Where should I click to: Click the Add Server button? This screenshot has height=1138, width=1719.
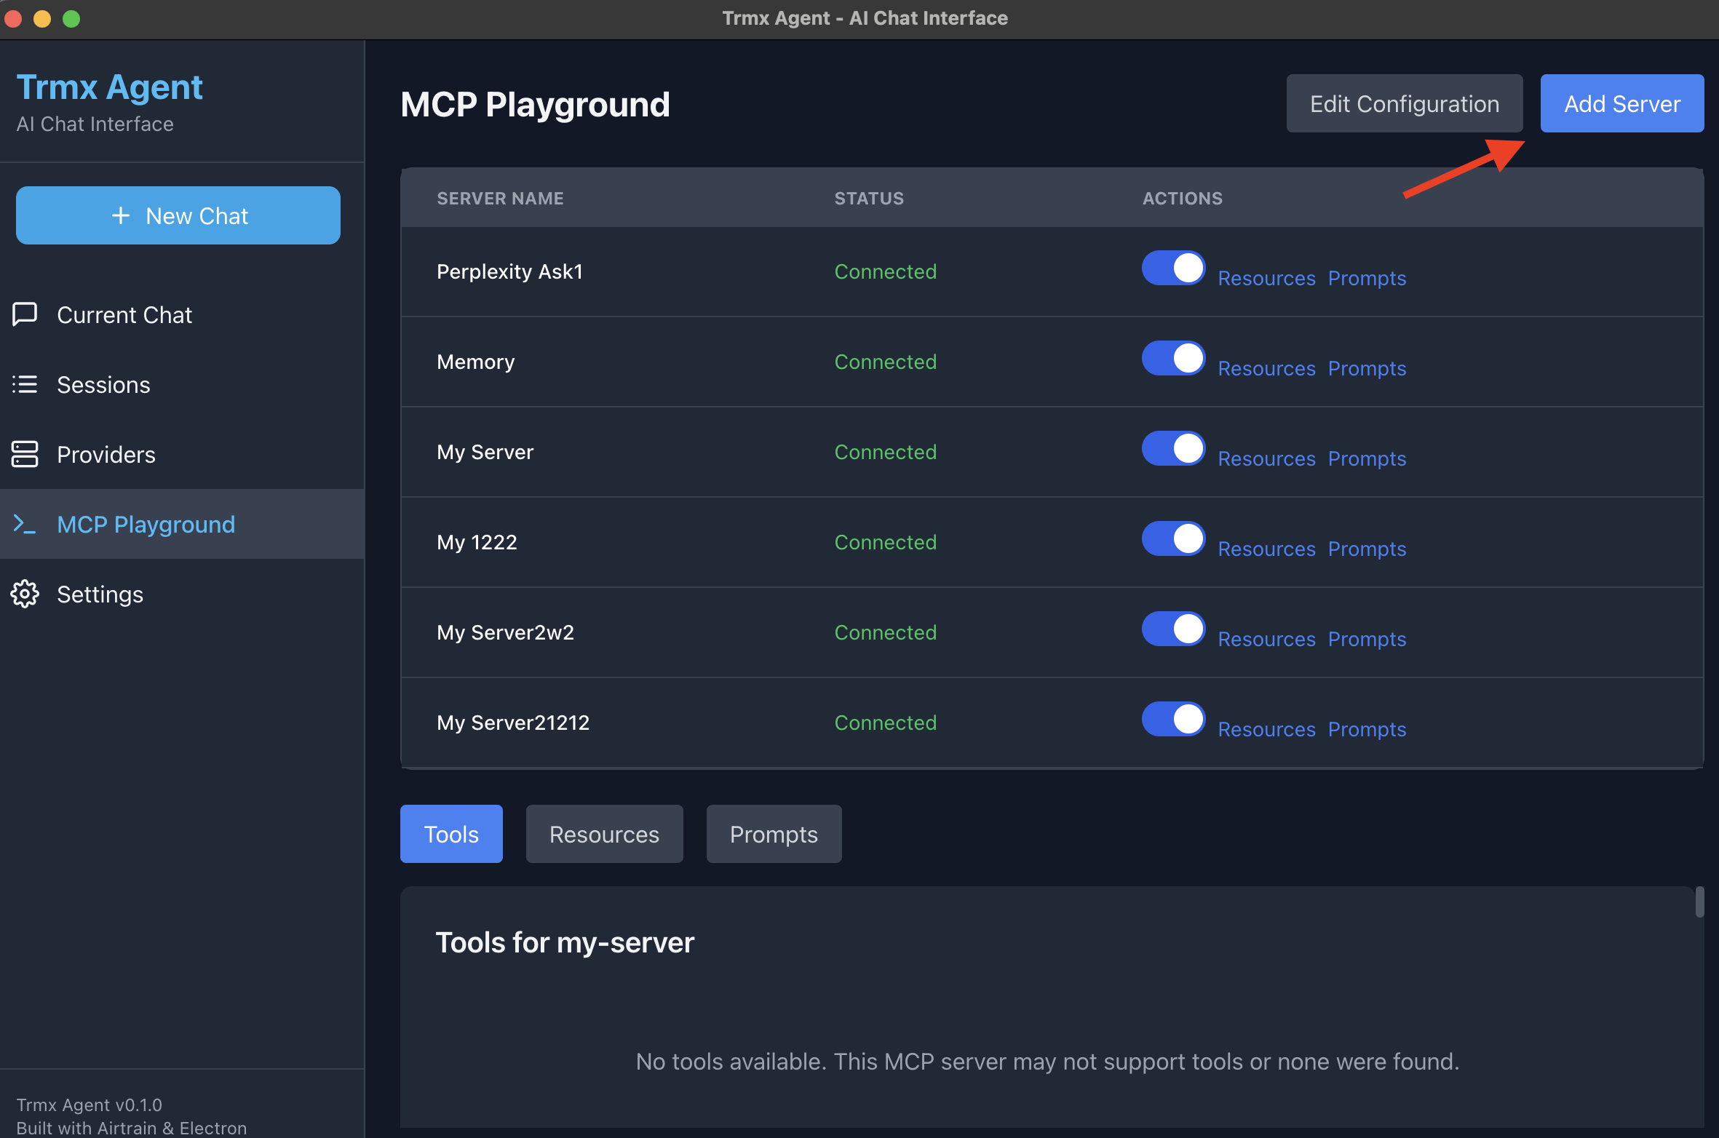[x=1621, y=103]
